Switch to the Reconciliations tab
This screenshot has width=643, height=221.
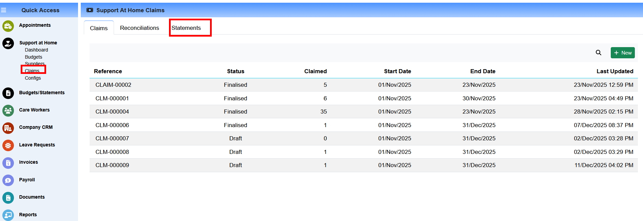pos(139,28)
